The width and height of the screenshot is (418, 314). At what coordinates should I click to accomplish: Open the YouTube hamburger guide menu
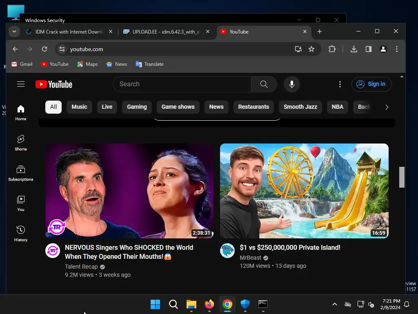pos(21,84)
